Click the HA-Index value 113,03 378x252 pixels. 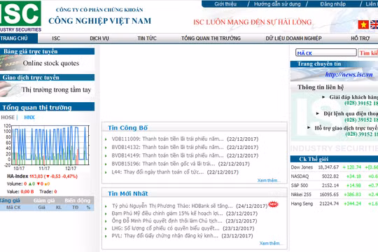pos(36,176)
